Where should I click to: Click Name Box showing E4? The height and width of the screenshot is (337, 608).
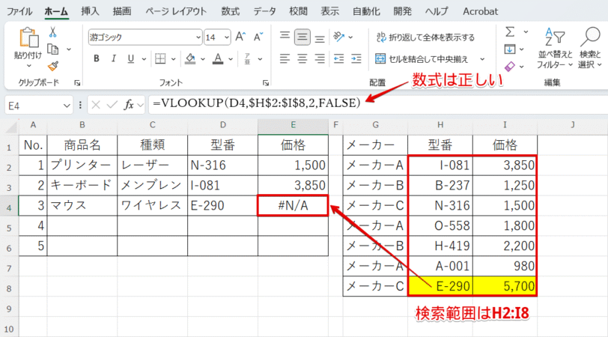[x=39, y=105]
